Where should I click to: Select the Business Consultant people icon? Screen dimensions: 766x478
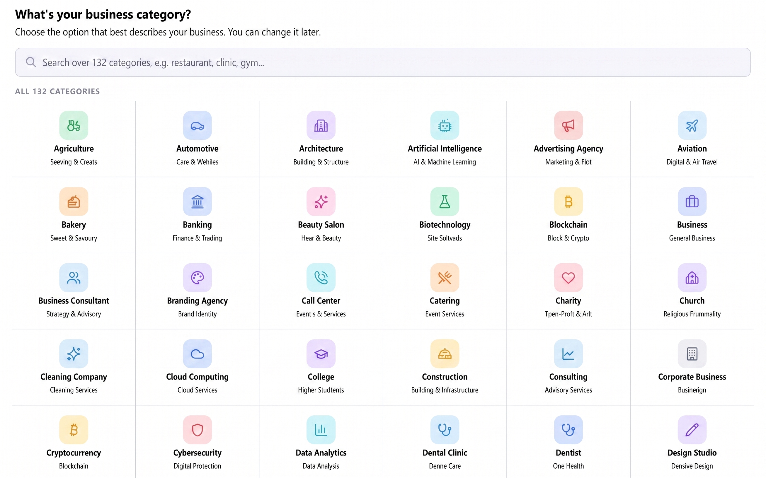point(74,278)
